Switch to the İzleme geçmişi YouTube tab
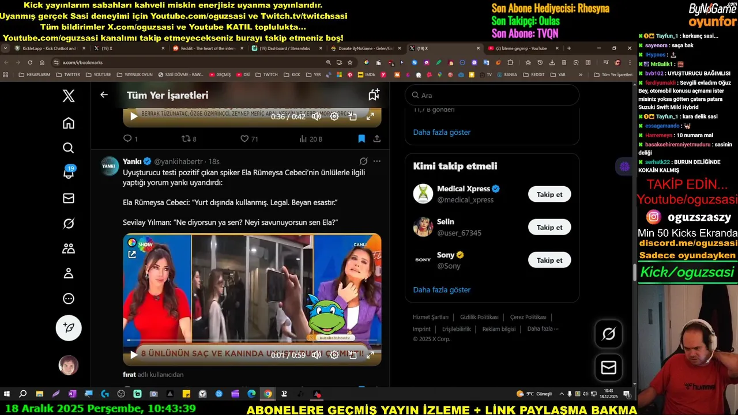The width and height of the screenshot is (738, 415). pyautogui.click(x=523, y=48)
